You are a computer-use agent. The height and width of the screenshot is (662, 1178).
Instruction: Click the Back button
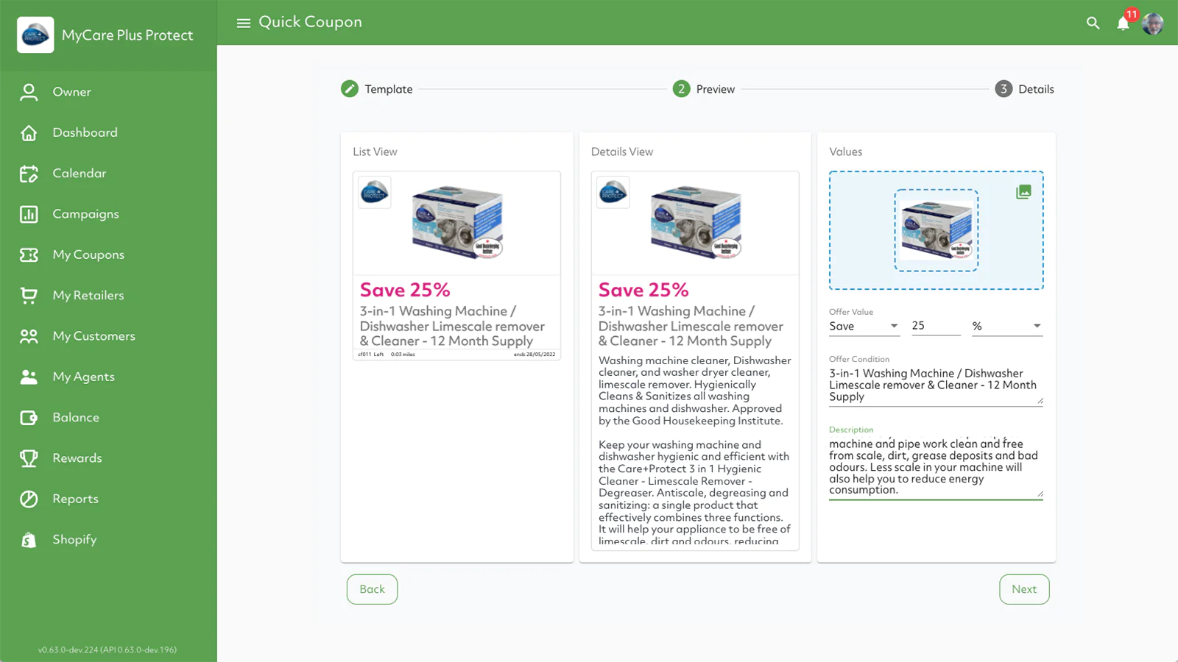tap(373, 589)
